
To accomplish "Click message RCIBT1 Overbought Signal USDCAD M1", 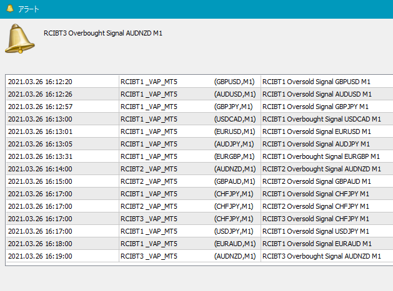I will pyautogui.click(x=322, y=119).
